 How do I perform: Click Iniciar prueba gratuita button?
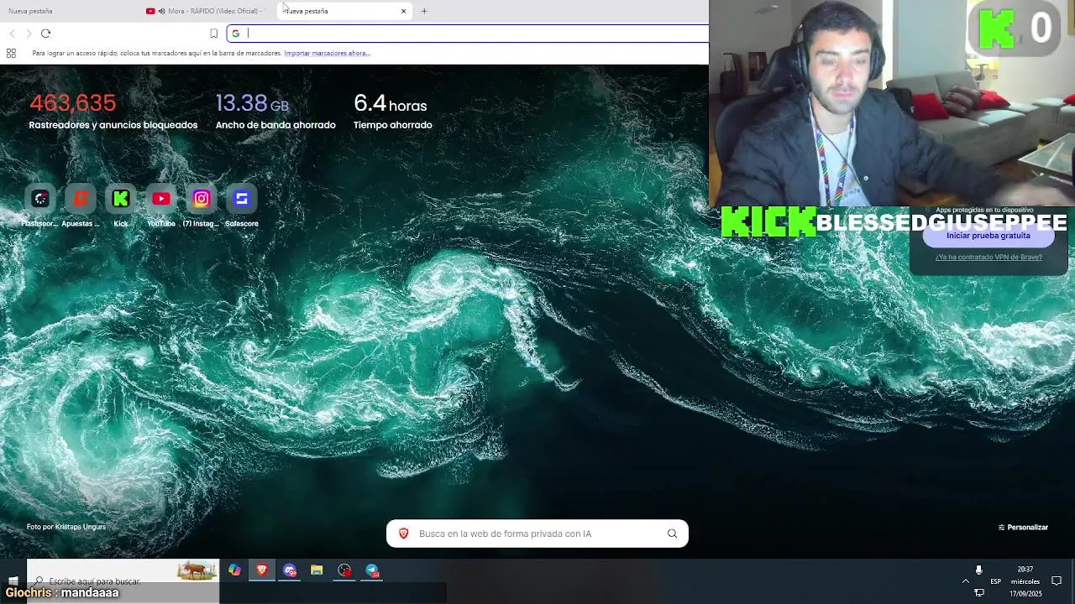click(988, 236)
